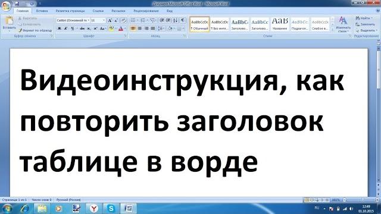Viewport: 381px width, 214px height.
Task: Open the line spacing dropdown
Action: pos(161,29)
